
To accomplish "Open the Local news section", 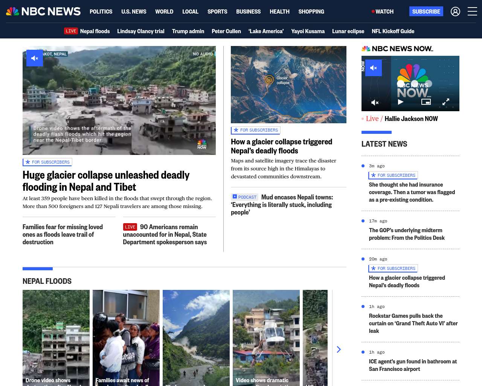I will pyautogui.click(x=190, y=12).
